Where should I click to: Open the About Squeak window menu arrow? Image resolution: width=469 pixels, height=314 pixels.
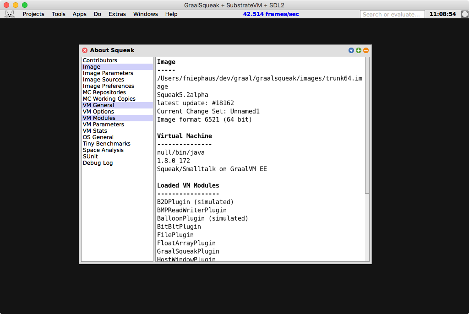[x=351, y=50]
